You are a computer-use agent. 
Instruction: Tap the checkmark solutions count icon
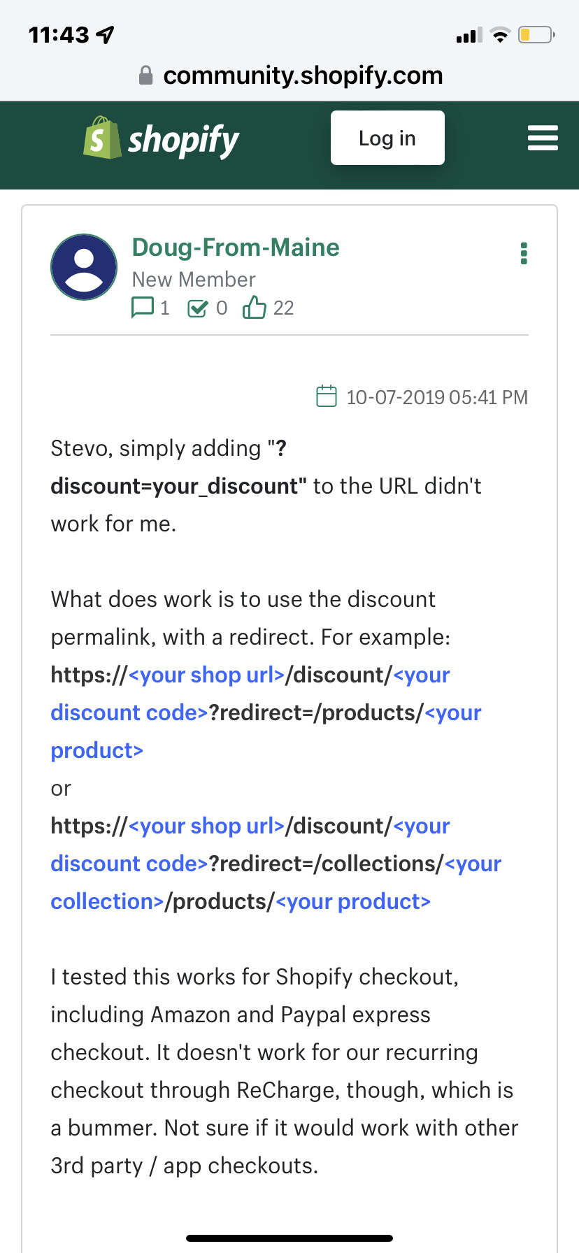[x=198, y=308]
